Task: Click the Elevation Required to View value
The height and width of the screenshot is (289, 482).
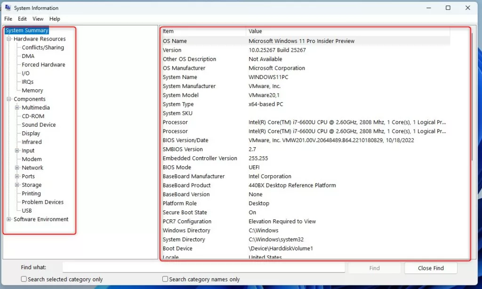Action: [x=282, y=221]
